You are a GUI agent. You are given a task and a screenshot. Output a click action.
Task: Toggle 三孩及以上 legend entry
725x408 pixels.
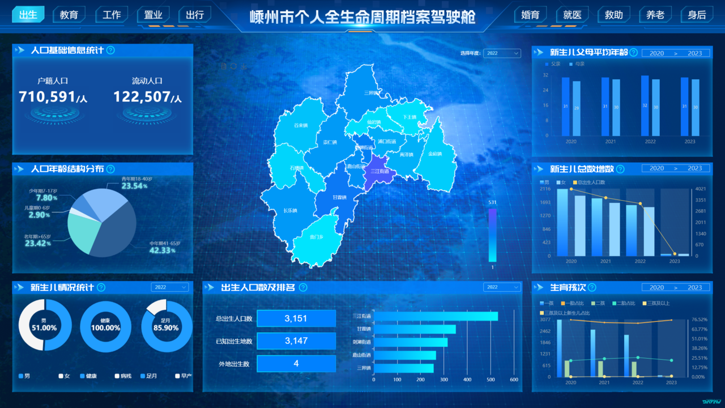click(x=655, y=303)
